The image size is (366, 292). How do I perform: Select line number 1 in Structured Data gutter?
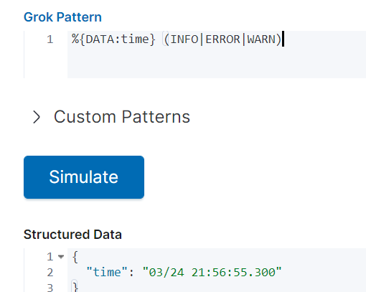pyautogui.click(x=50, y=257)
